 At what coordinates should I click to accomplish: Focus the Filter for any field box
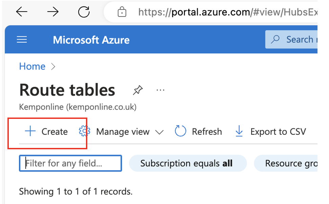(x=70, y=163)
